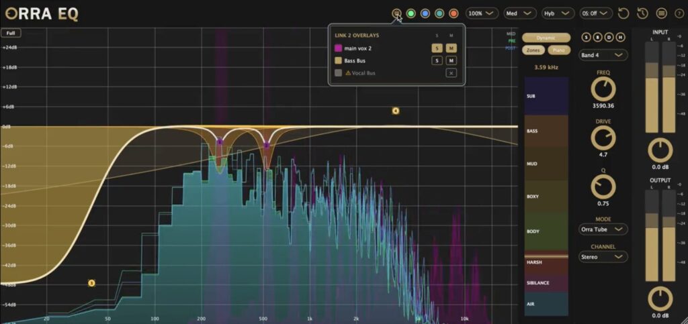Click the teal circle button in toolbar

(439, 13)
